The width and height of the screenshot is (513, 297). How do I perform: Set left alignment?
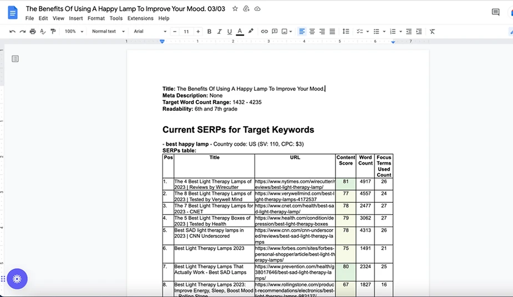tap(302, 32)
